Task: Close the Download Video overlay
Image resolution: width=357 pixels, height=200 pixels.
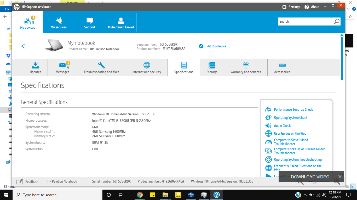Action: (x=340, y=177)
